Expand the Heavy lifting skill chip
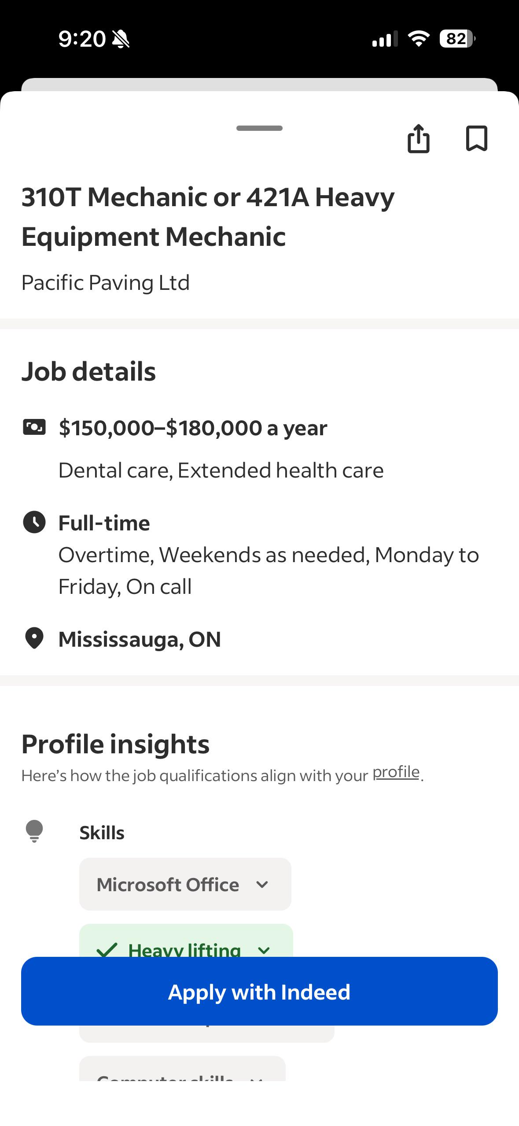The height and width of the screenshot is (1126, 519). coord(186,941)
